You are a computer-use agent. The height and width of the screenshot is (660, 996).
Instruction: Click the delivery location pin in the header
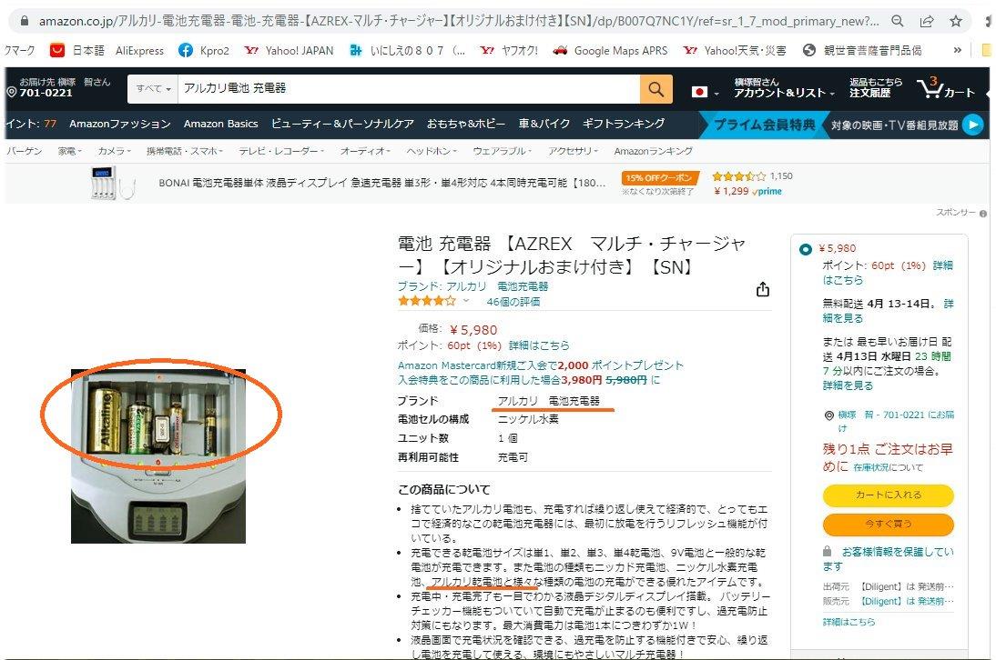coord(12,93)
